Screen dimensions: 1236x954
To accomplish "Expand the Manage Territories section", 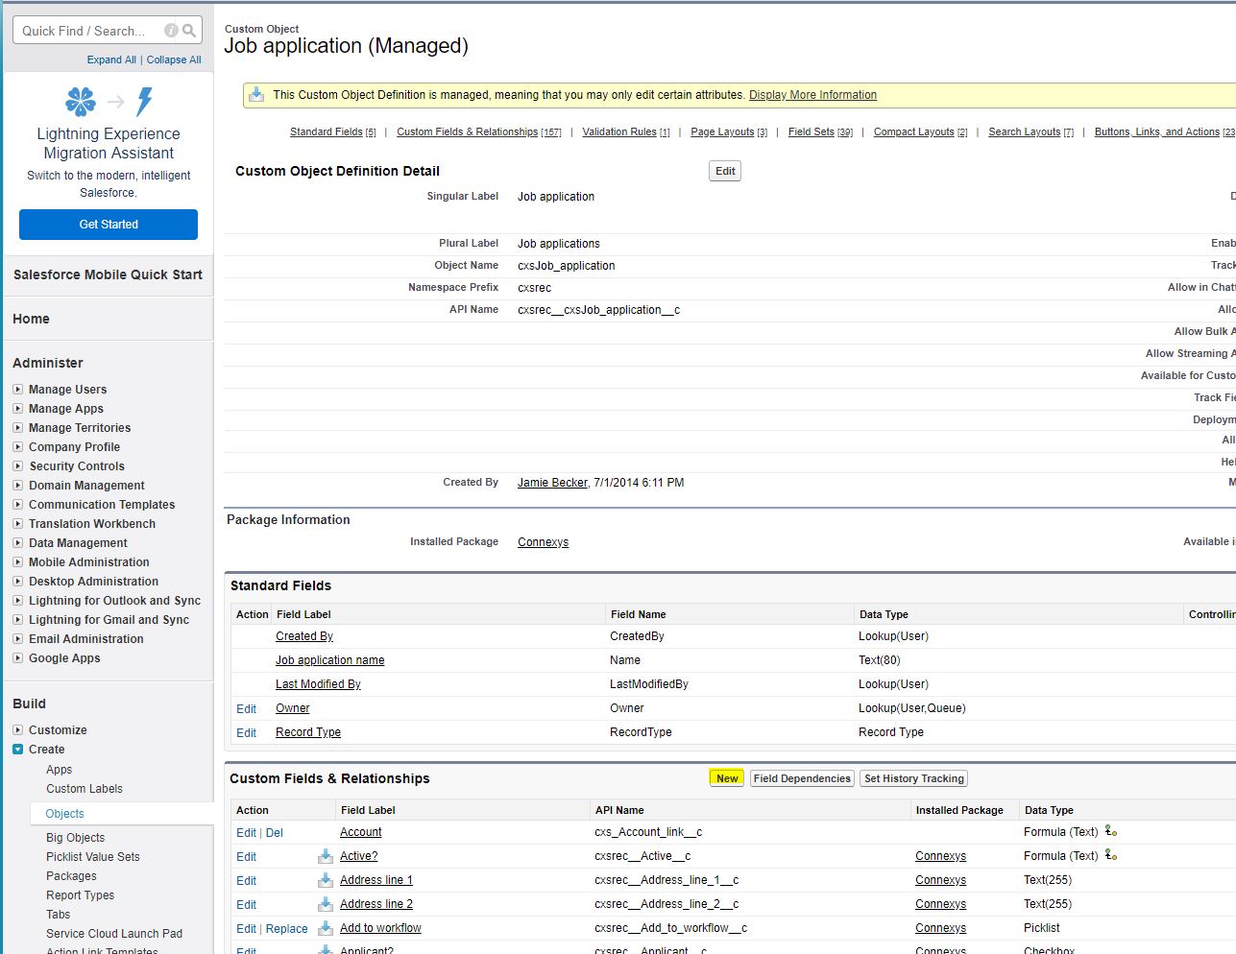I will (17, 428).
